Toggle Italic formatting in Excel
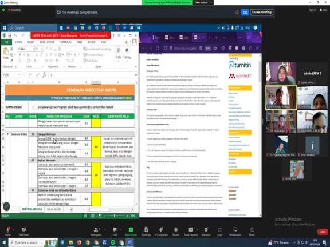The image size is (330, 247). 24,55
